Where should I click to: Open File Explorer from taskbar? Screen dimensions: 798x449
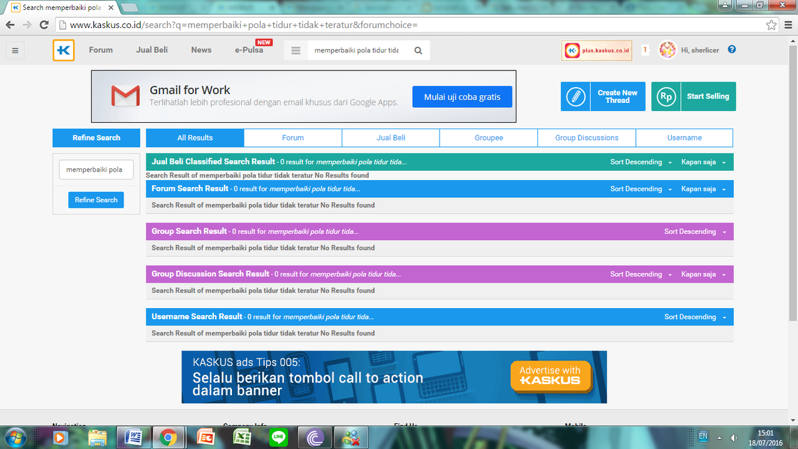[97, 438]
